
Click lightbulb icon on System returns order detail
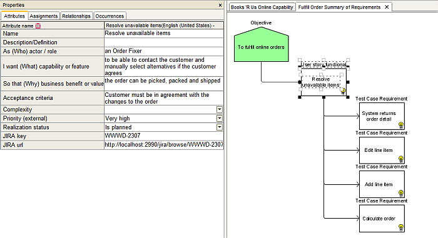click(401, 125)
